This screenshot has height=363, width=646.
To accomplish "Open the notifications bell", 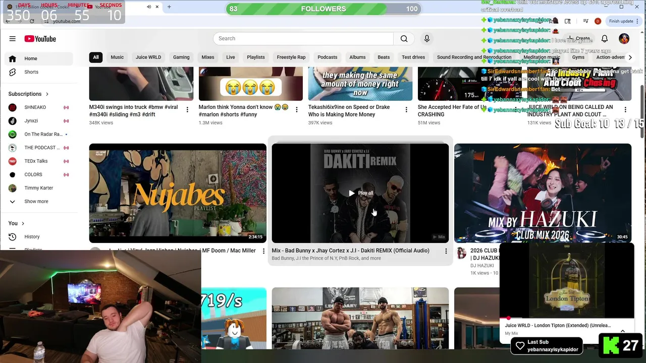I will click(605, 38).
